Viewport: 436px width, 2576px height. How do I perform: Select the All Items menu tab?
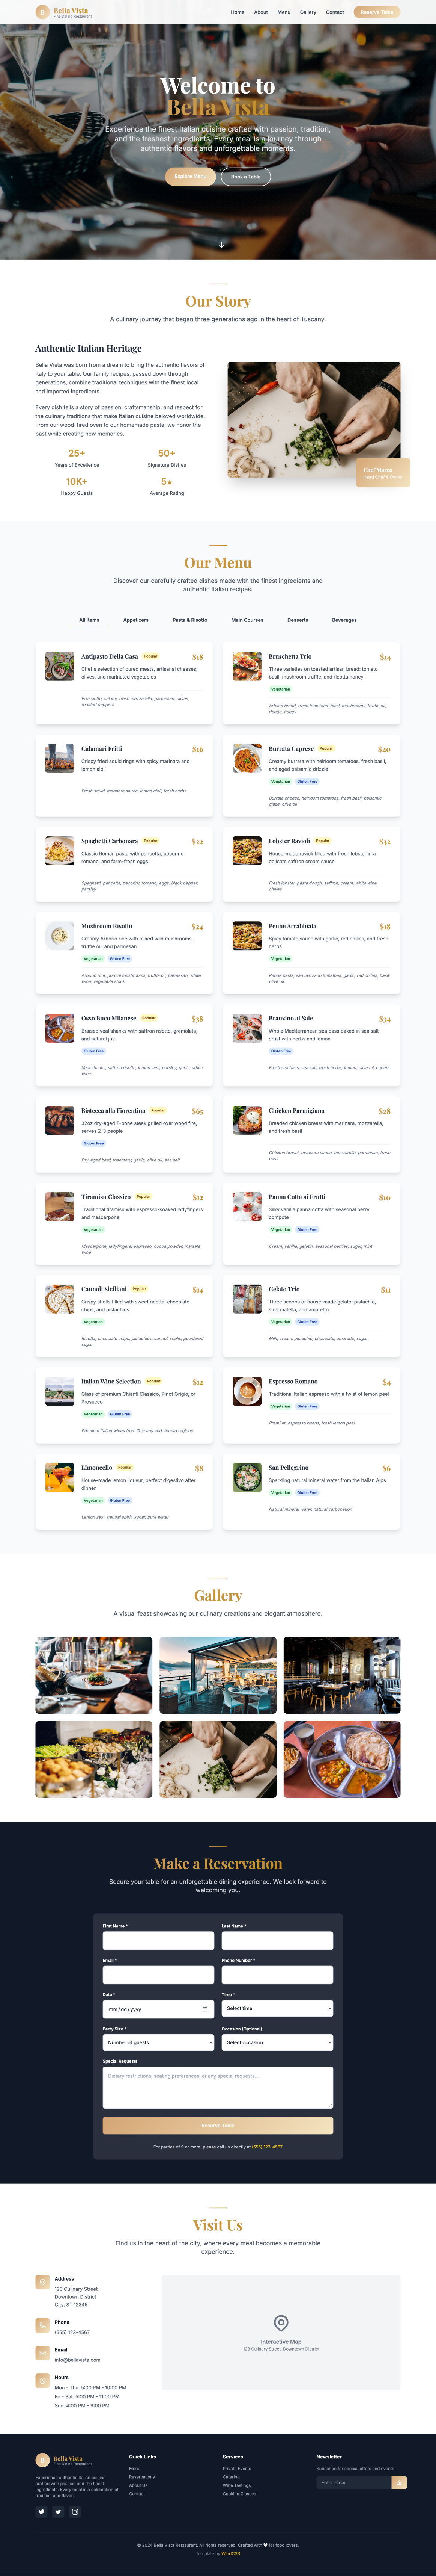tap(89, 620)
